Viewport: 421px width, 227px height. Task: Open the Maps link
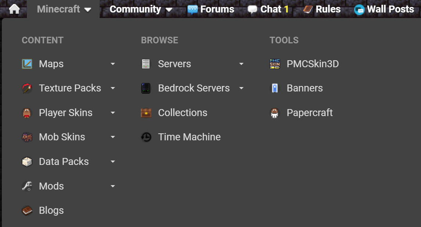click(x=51, y=64)
